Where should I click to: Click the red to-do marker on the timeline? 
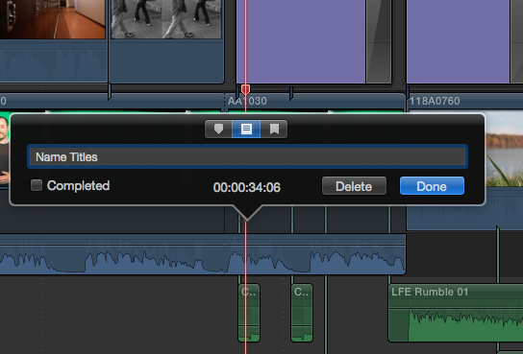pos(245,89)
